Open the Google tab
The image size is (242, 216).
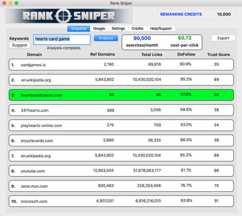[99, 29]
